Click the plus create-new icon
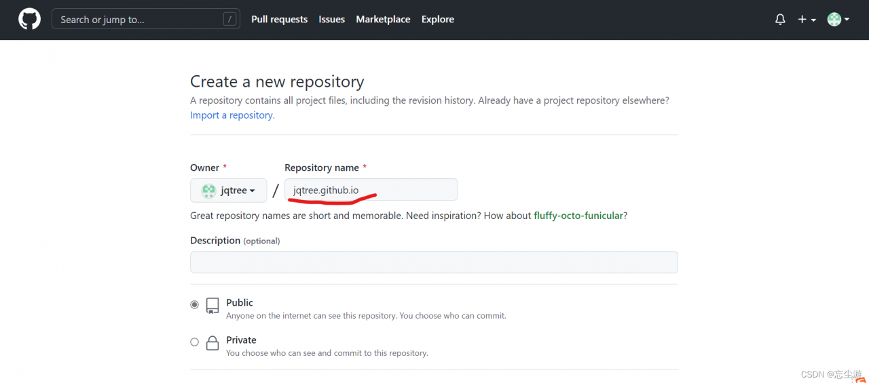The height and width of the screenshot is (383, 869). pyautogui.click(x=802, y=20)
